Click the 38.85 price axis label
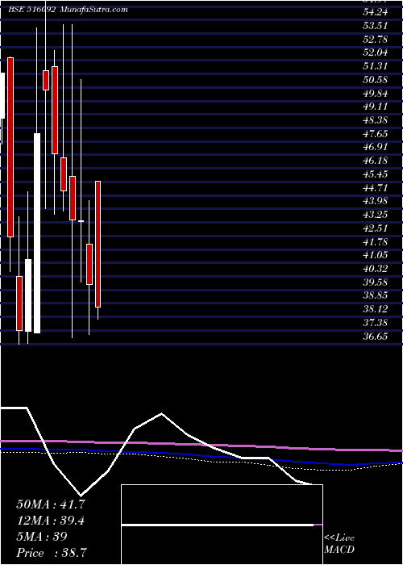403x565 pixels. pos(376,296)
